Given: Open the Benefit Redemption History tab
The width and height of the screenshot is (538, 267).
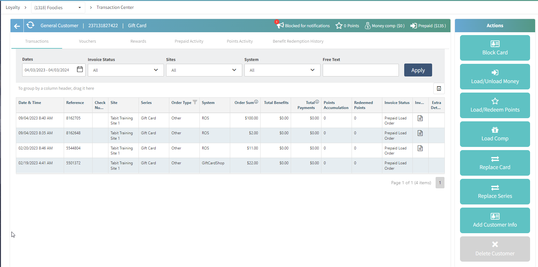Looking at the screenshot, I should pyautogui.click(x=298, y=41).
